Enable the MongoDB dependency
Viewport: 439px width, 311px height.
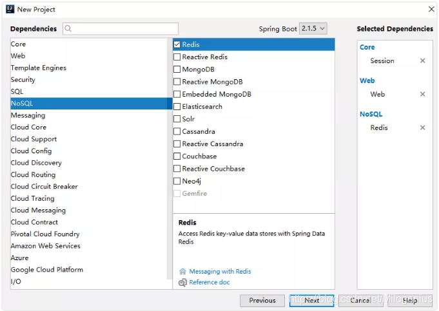pos(177,70)
